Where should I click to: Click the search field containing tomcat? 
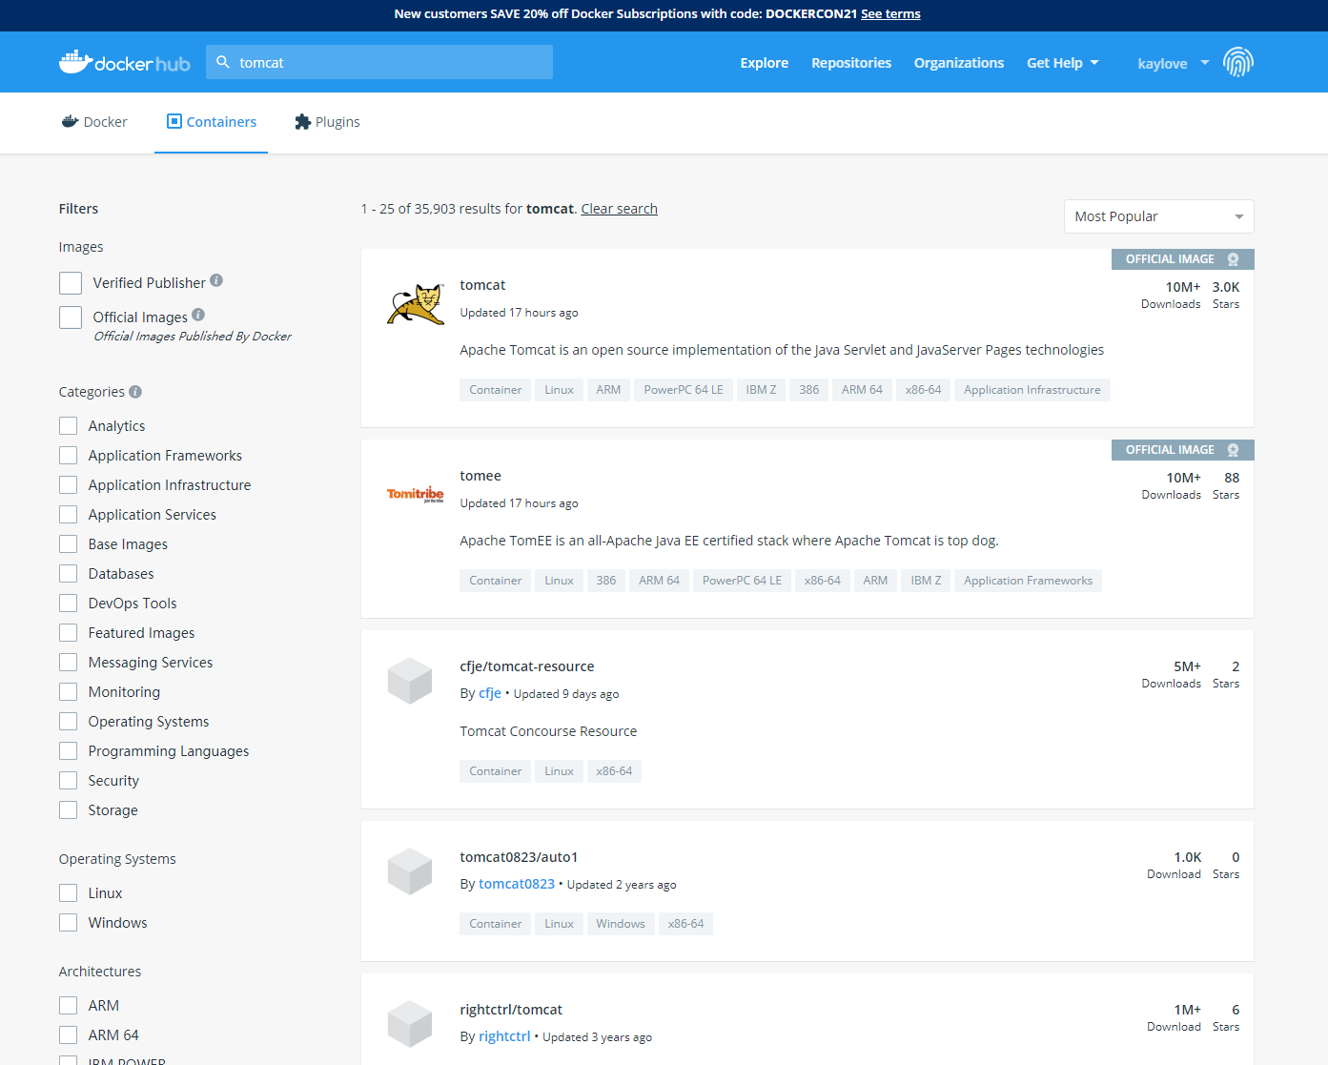[x=379, y=62]
